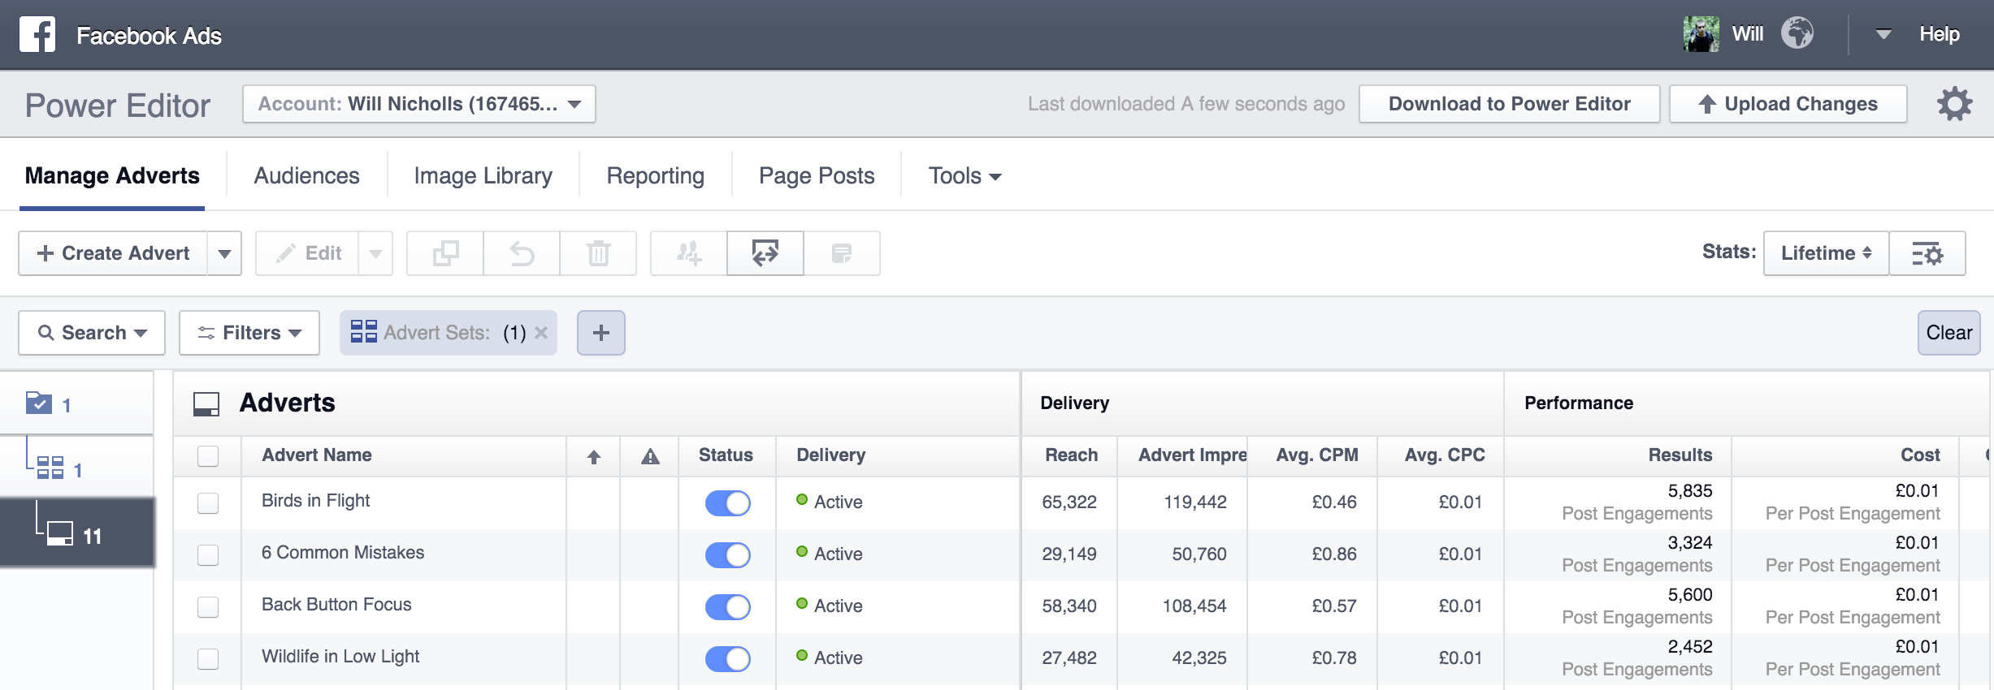Open the settings gear icon
This screenshot has width=1994, height=690.
click(x=1954, y=104)
